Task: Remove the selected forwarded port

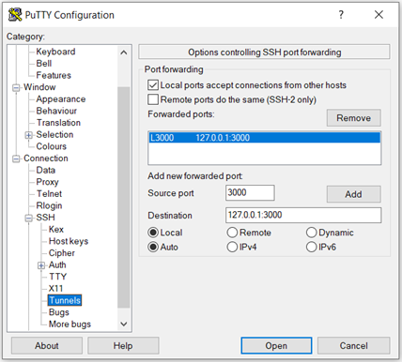Action: (354, 118)
